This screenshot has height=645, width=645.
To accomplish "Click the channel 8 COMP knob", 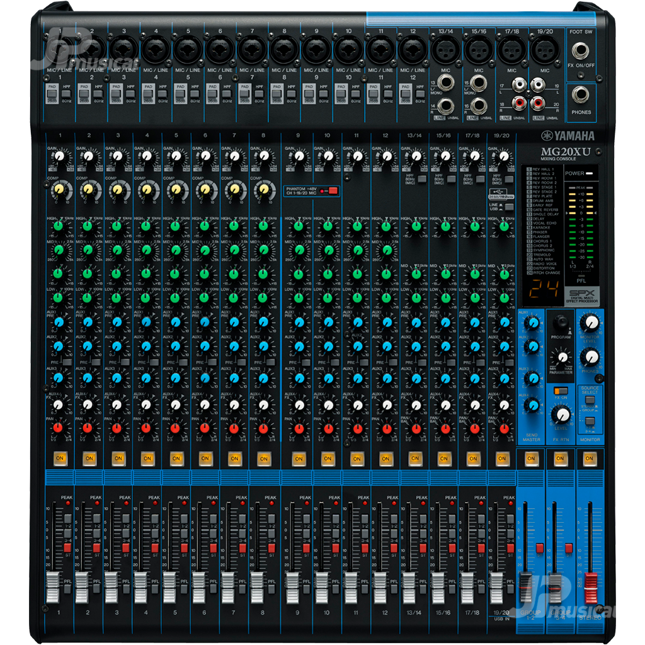I will [x=264, y=190].
